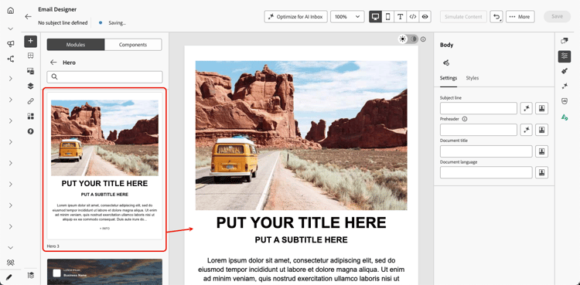Open the Campaigns megaphone icon
This screenshot has height=285, width=580.
point(11,44)
